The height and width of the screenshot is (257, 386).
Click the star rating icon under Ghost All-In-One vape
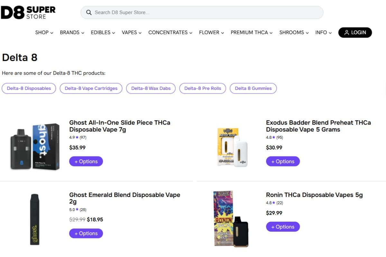(x=77, y=137)
